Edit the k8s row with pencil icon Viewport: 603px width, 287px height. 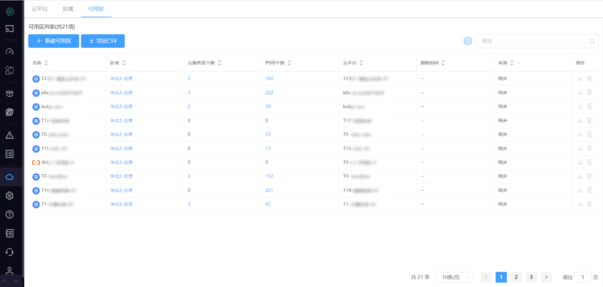tap(580, 93)
